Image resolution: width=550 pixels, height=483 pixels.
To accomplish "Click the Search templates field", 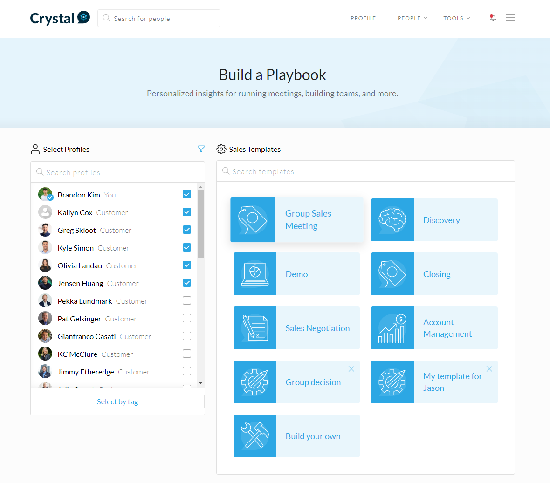I will pyautogui.click(x=365, y=171).
